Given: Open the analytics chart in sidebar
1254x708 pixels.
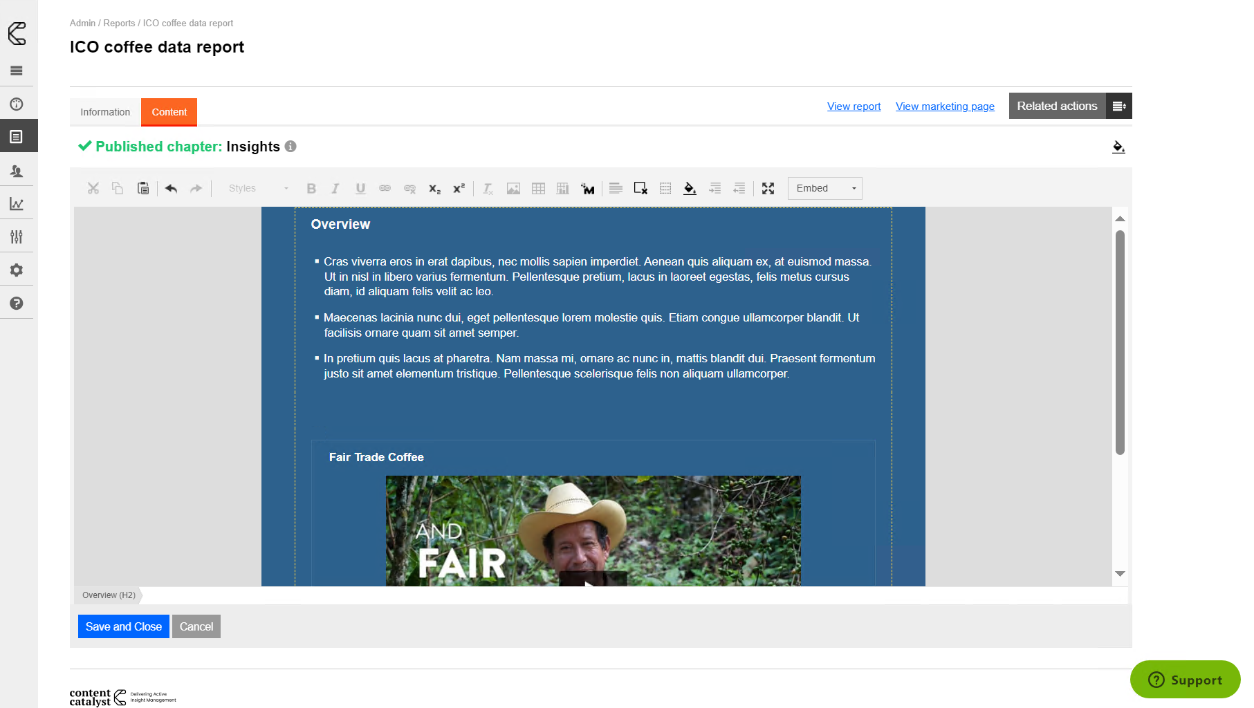Looking at the screenshot, I should pyautogui.click(x=17, y=204).
